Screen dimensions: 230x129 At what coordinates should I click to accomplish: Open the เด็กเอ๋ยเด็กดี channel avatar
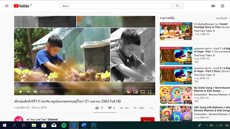pyautogui.click(x=19, y=119)
